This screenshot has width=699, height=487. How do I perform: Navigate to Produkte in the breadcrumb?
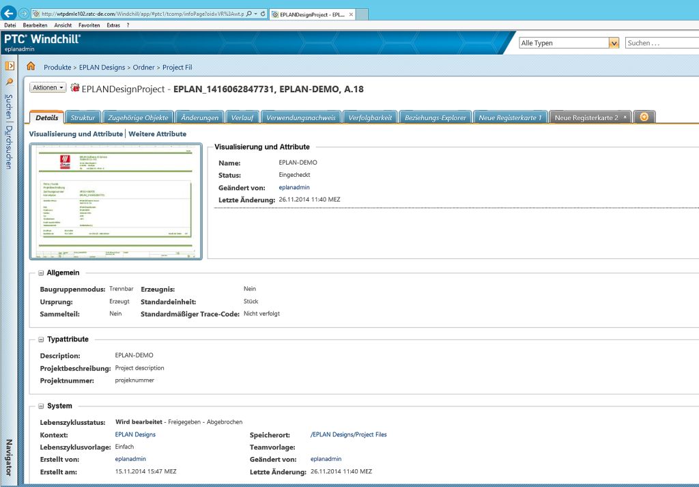coord(57,68)
